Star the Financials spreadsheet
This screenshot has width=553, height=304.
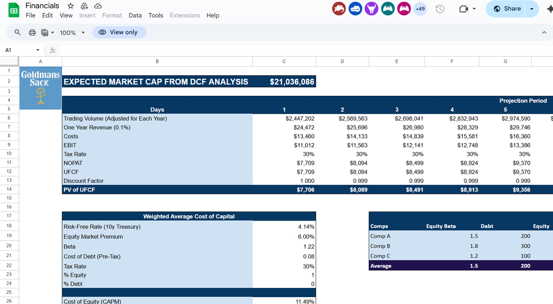(70, 6)
